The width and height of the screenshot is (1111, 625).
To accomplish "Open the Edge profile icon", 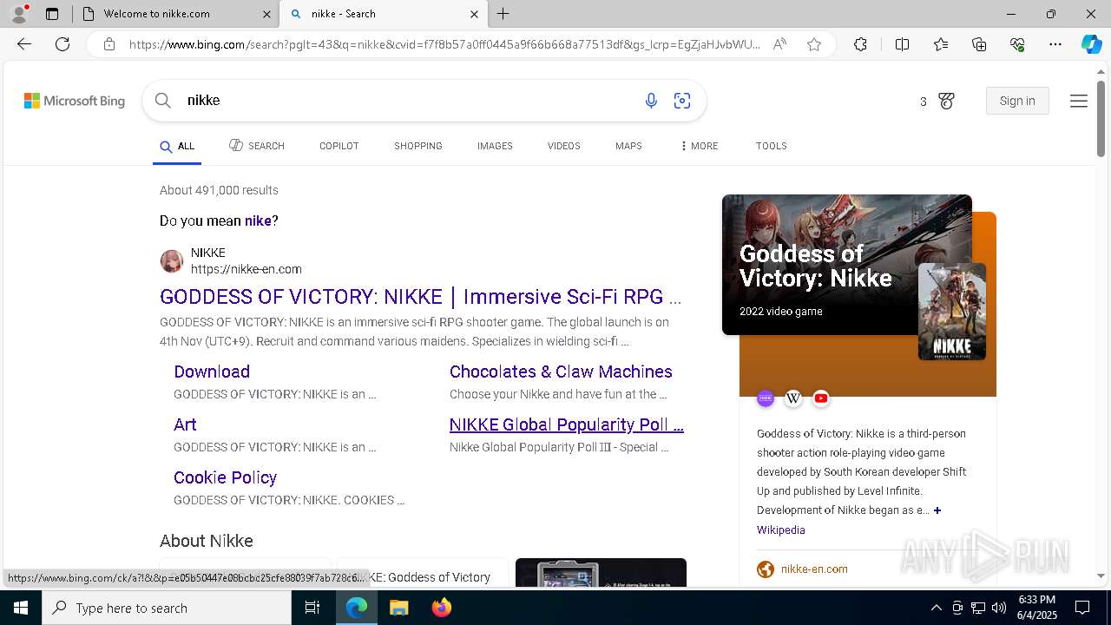I will coord(19,14).
